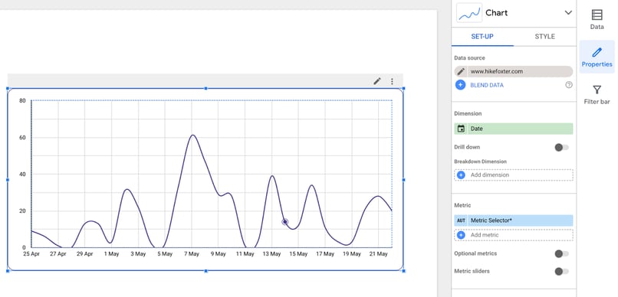The image size is (618, 297).
Task: Click the highlighted data point on line
Action: point(285,222)
